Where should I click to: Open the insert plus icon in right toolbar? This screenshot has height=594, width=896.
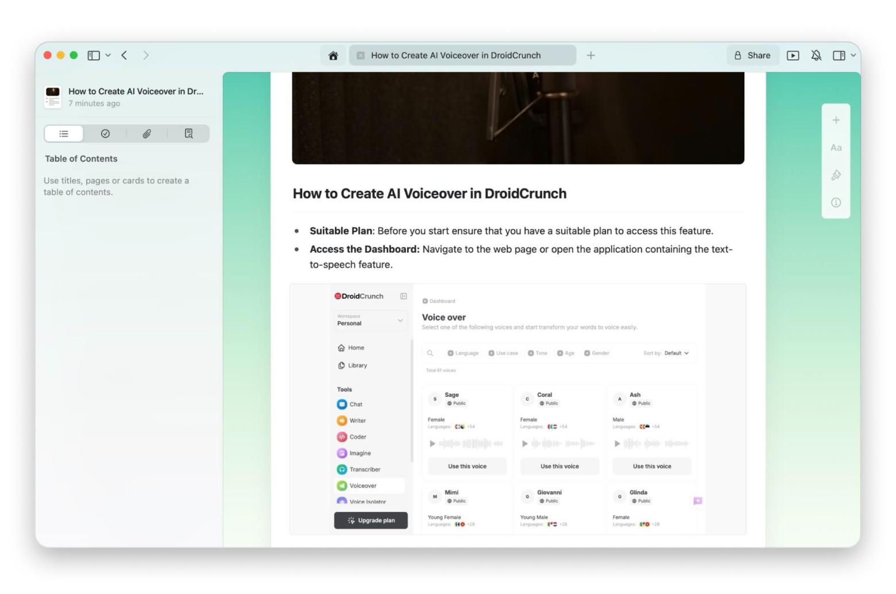tap(836, 120)
